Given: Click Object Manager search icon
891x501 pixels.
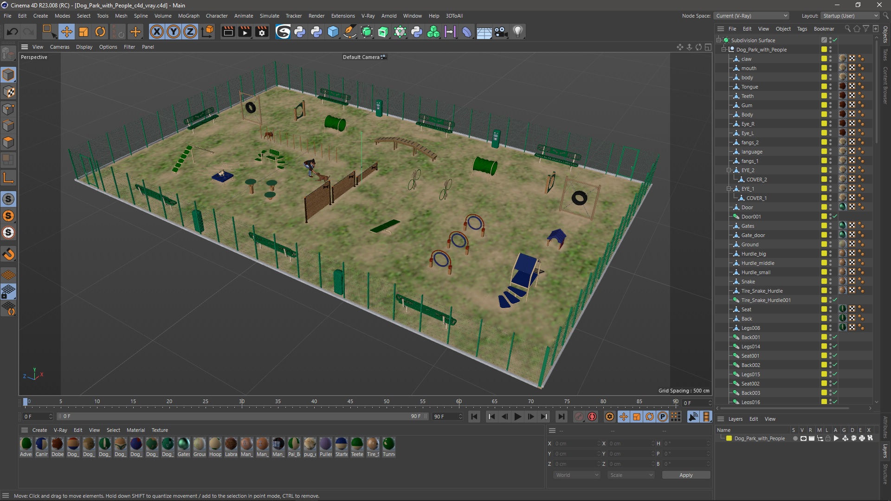Looking at the screenshot, I should [847, 29].
